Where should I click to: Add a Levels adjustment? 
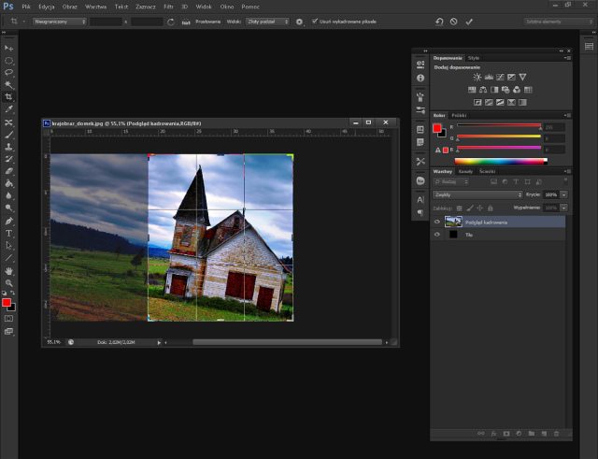pyautogui.click(x=489, y=77)
